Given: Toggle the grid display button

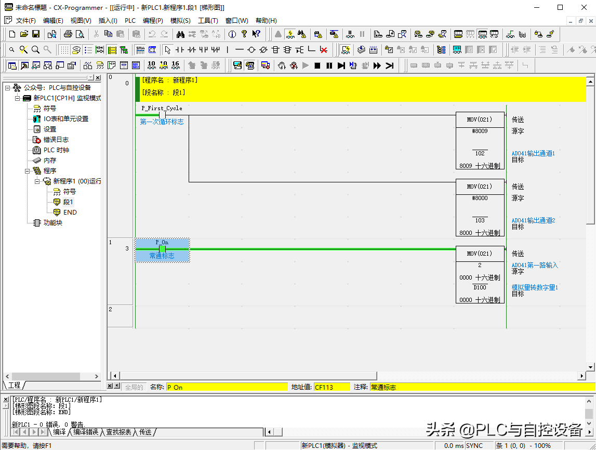Looking at the screenshot, I should click(64, 50).
